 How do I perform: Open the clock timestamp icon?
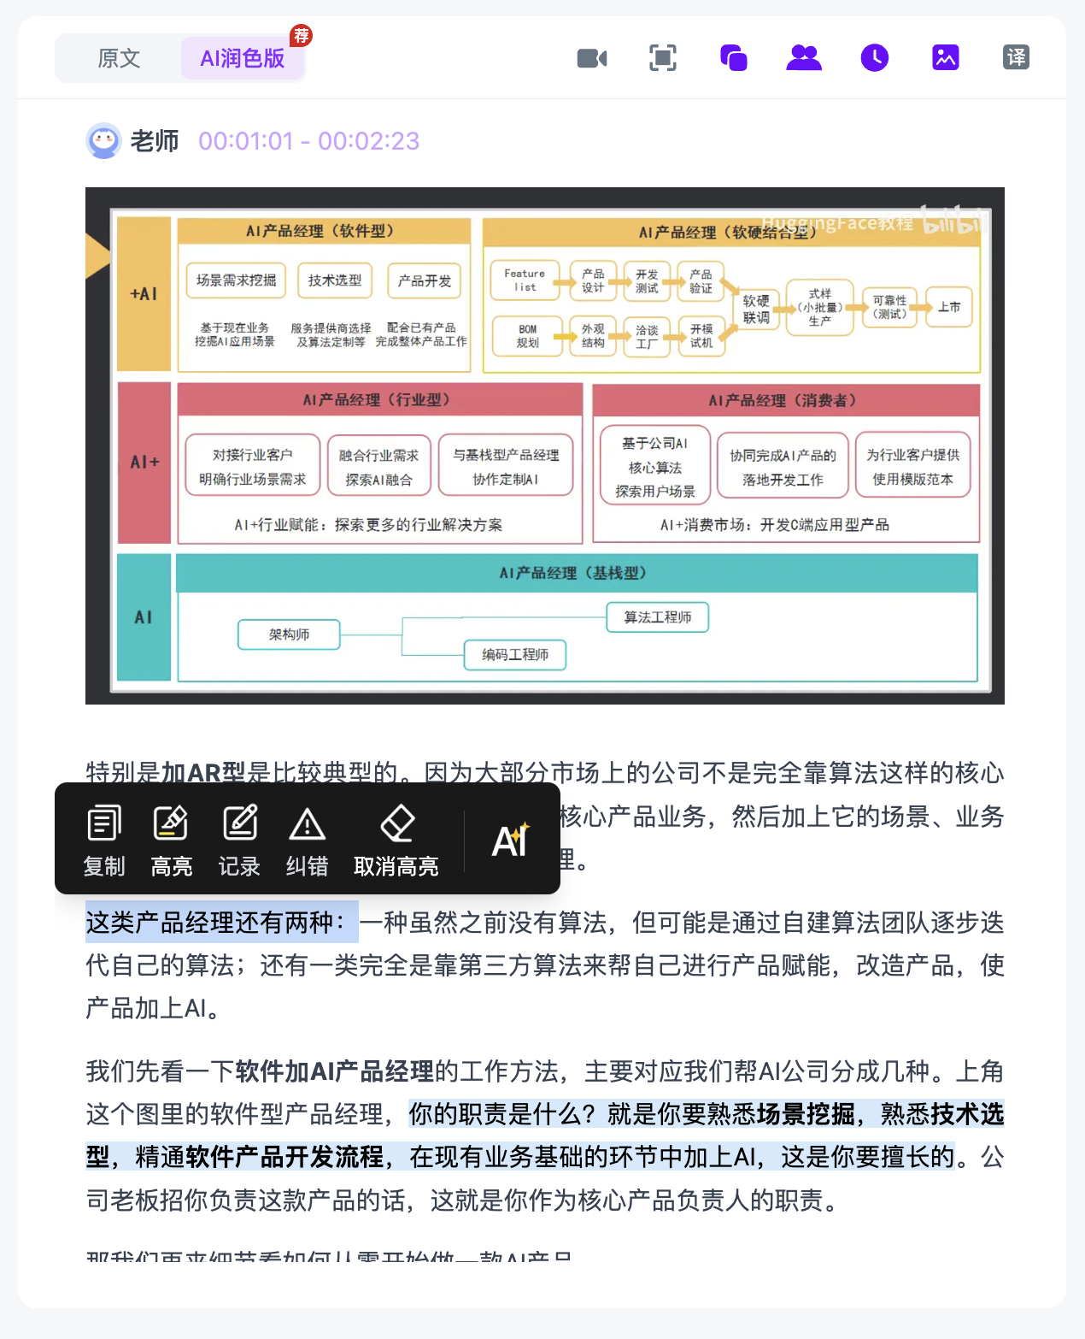[x=875, y=58]
